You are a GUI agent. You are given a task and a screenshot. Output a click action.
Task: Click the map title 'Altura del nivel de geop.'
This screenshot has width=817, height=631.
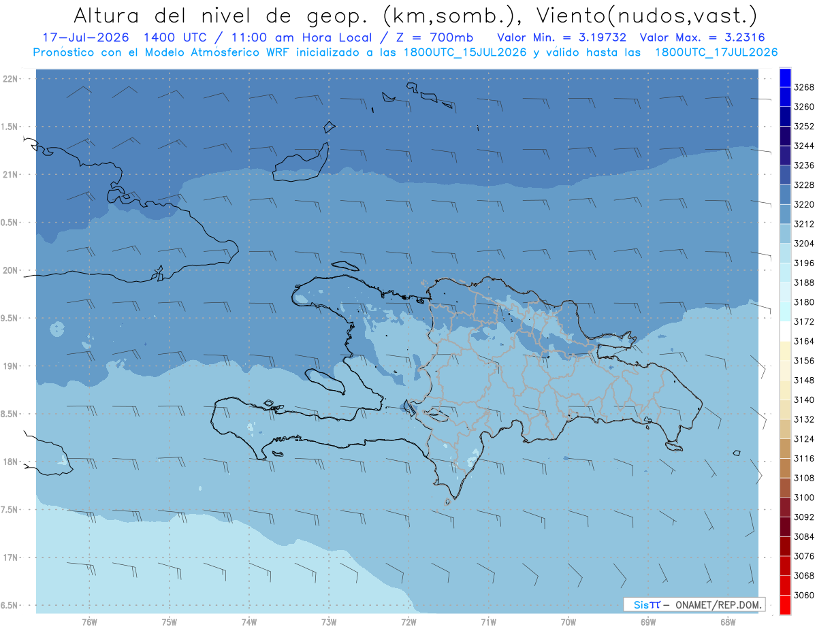222,15
